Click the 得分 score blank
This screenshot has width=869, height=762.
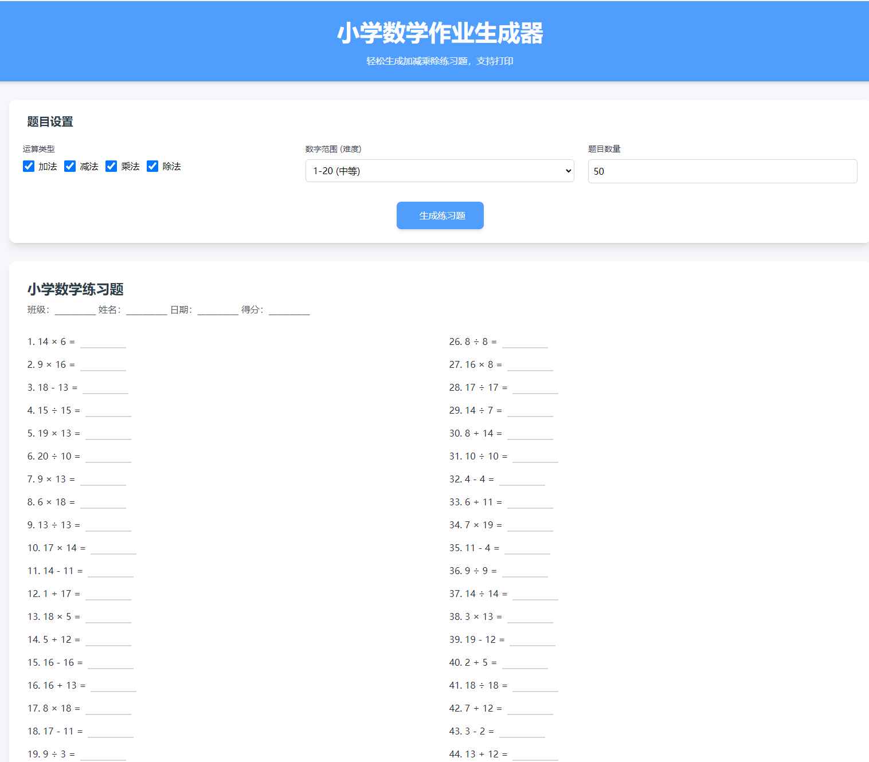[289, 311]
